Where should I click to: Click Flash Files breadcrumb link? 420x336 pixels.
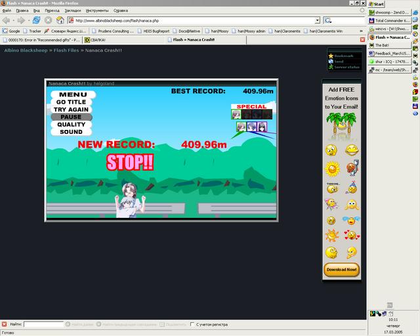point(66,51)
